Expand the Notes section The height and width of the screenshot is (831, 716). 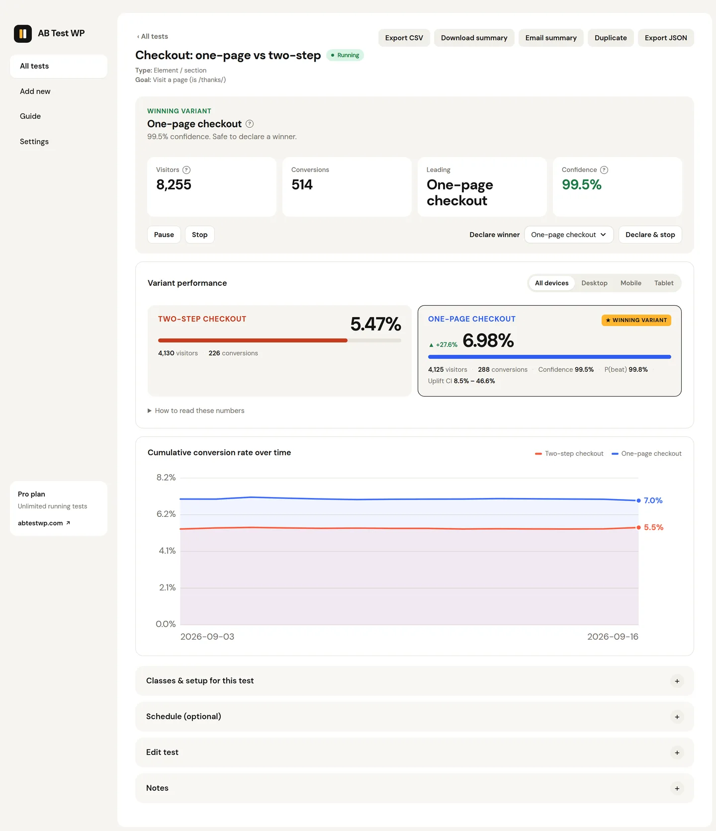414,788
